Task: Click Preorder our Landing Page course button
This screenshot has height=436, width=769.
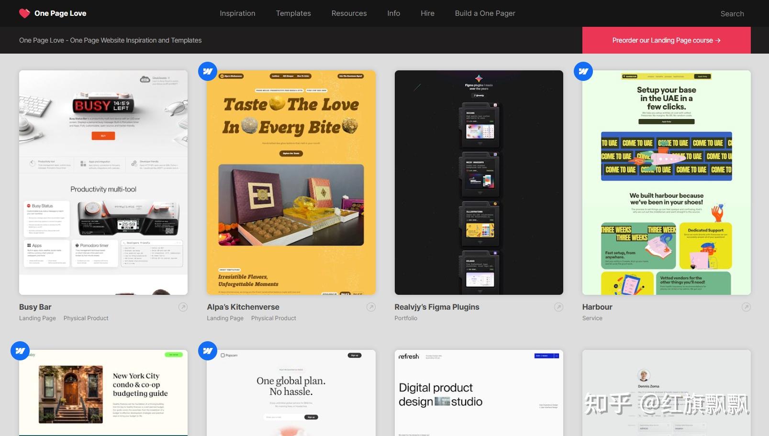Action: click(666, 40)
